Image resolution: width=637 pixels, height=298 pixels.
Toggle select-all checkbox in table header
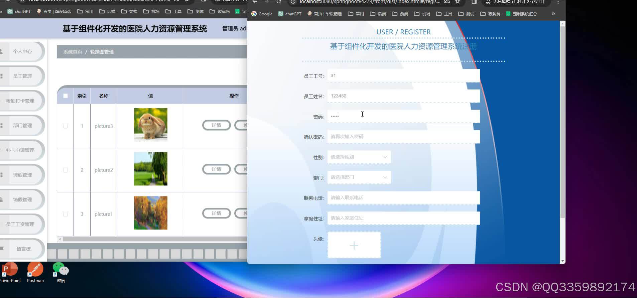66,96
